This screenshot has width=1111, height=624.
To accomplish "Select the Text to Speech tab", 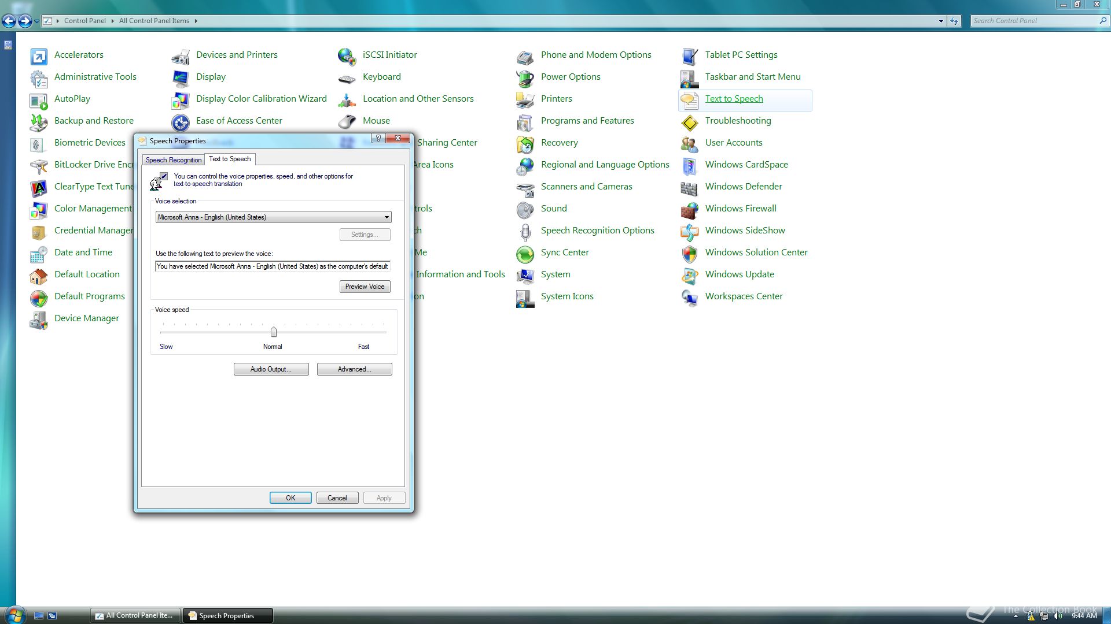I will click(230, 159).
